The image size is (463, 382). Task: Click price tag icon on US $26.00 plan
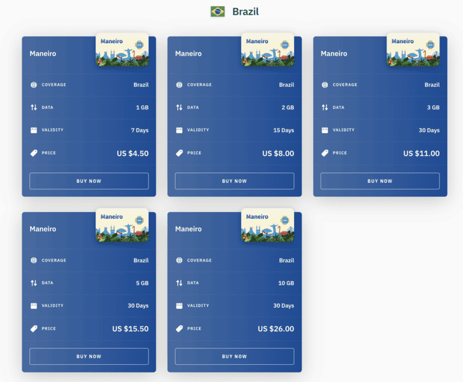pos(179,329)
